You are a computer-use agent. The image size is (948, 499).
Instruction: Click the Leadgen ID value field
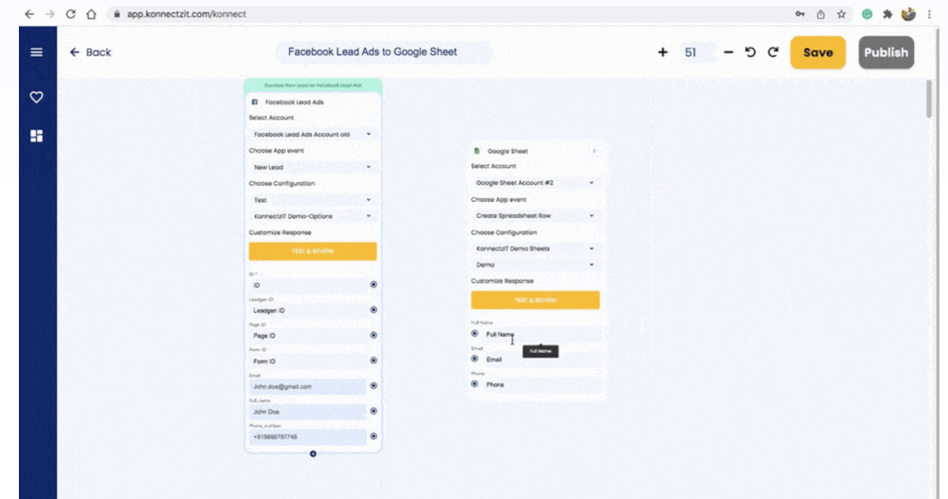pyautogui.click(x=308, y=310)
